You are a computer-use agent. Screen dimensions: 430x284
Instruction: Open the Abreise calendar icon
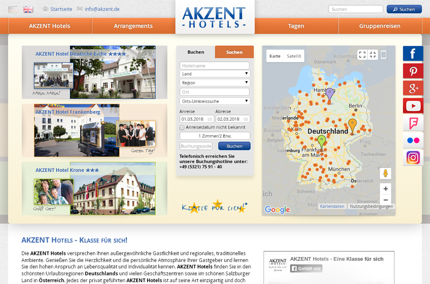click(246, 119)
